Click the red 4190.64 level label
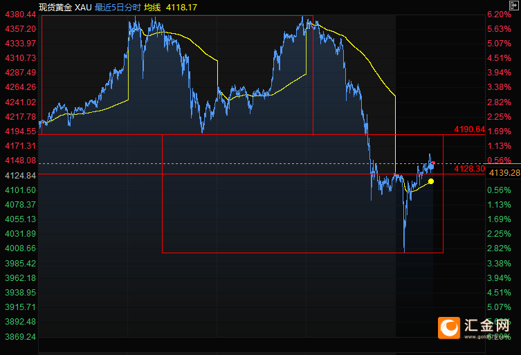521x355 pixels. [x=470, y=129]
